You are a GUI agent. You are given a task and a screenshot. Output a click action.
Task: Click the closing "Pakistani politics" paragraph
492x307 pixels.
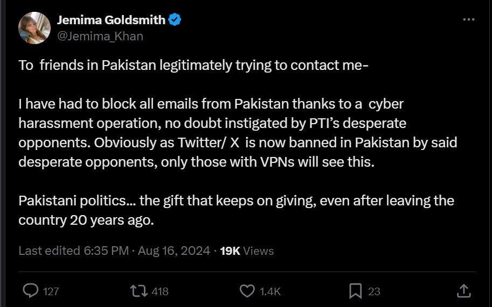[x=236, y=210]
